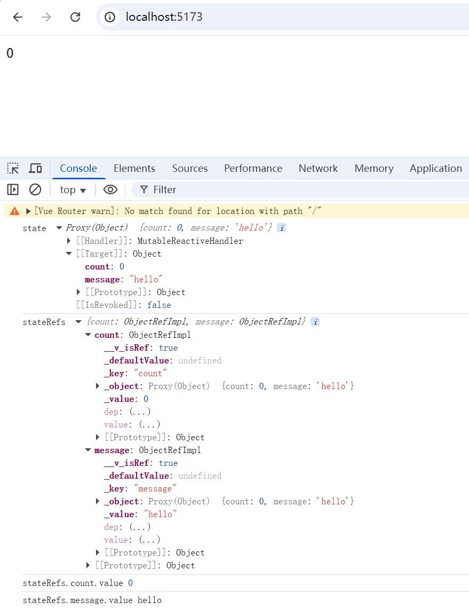Click the stateRefs.message.value hello log line
Image resolution: width=469 pixels, height=610 pixels.
point(92,600)
